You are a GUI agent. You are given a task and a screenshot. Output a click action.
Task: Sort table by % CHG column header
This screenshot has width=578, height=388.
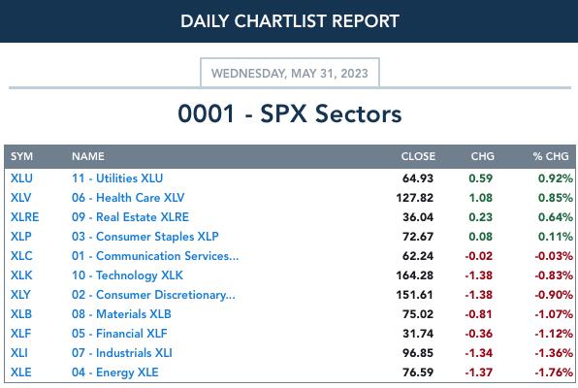(x=550, y=156)
